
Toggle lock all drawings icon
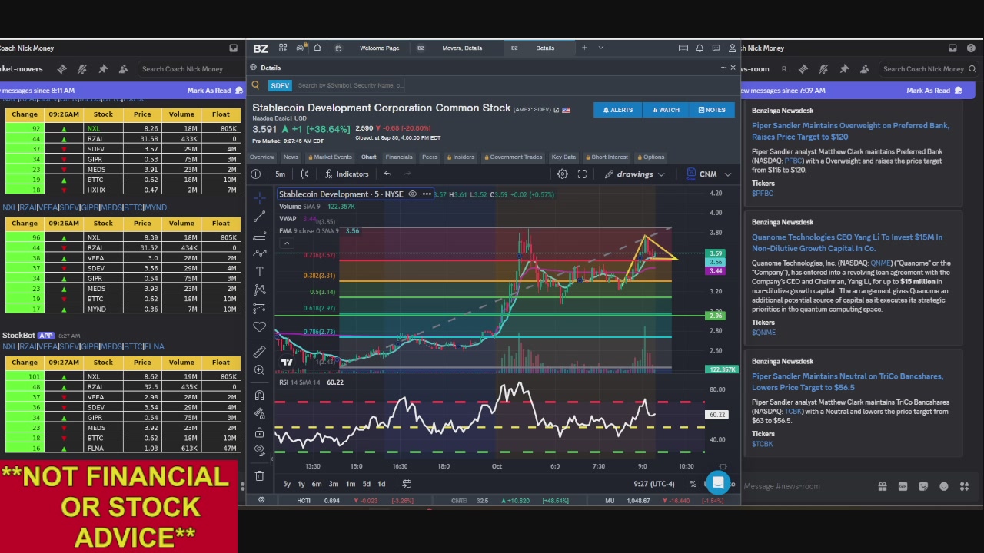coord(259,432)
